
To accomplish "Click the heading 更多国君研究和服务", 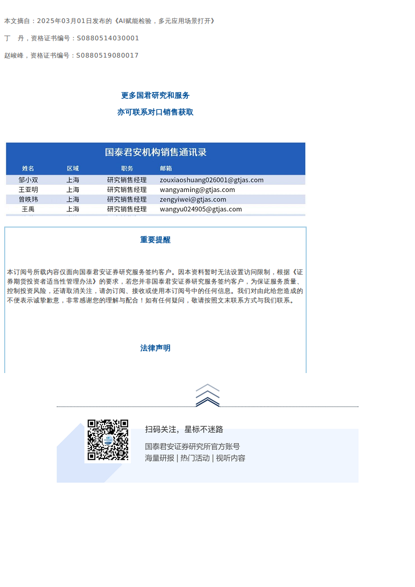I will coord(155,95).
